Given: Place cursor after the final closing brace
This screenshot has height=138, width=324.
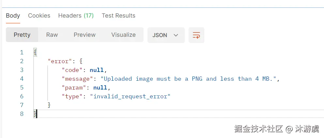Looking at the screenshot, I should [37, 114].
